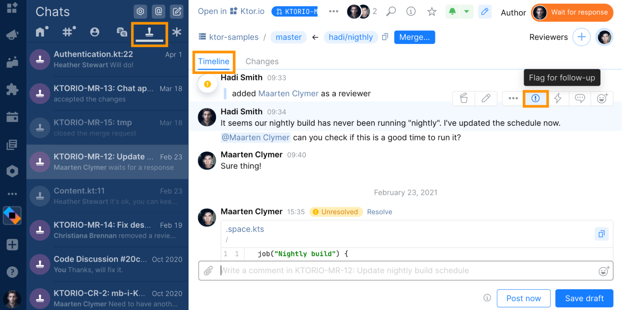Screen dimensions: 622x310
Task: Copy branch name icon next to hadi/nigthly
Action: (385, 37)
